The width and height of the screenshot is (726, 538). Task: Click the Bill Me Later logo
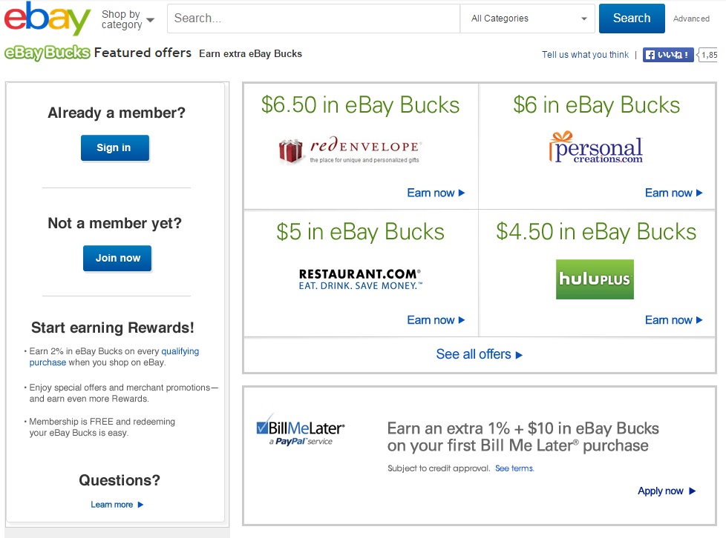point(301,430)
